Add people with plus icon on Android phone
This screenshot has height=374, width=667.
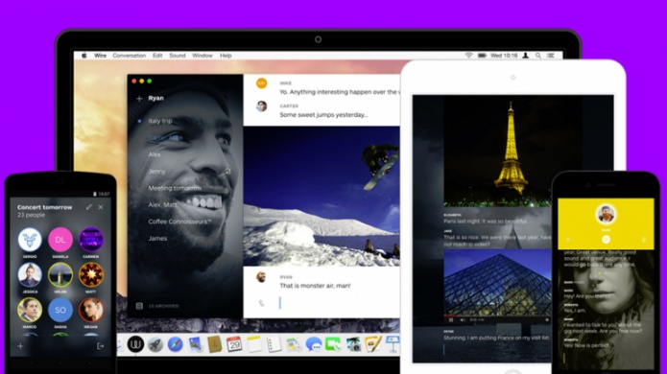tap(20, 346)
